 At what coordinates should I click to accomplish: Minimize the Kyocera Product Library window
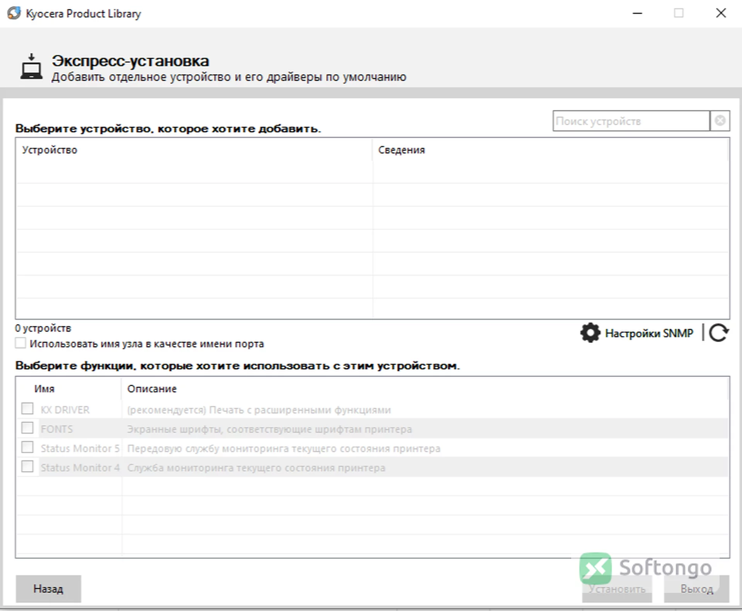[x=637, y=13]
